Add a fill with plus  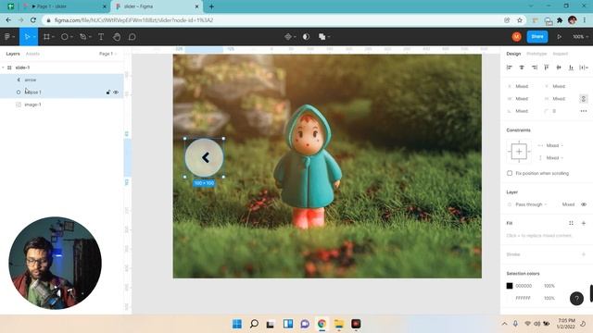[584, 223]
